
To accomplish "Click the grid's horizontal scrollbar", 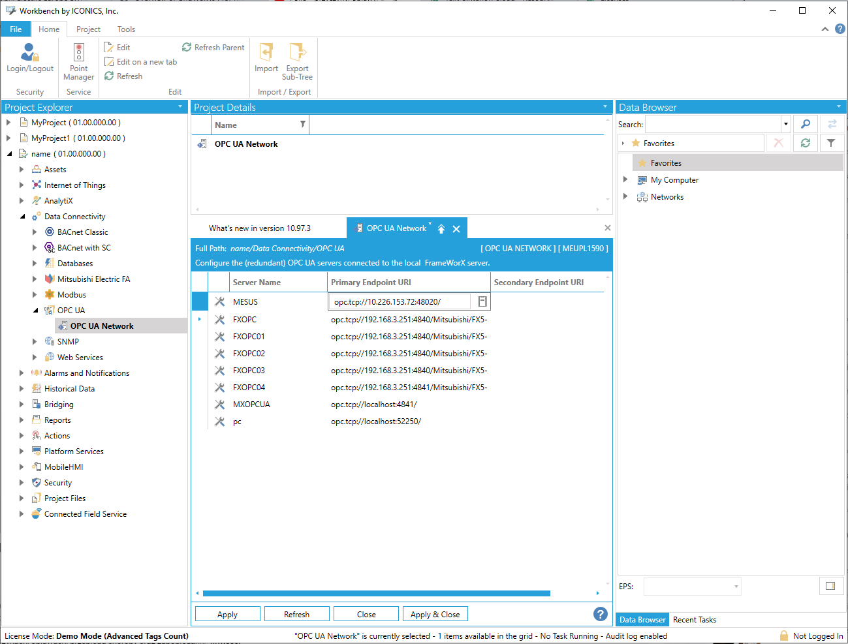I will coord(376,594).
